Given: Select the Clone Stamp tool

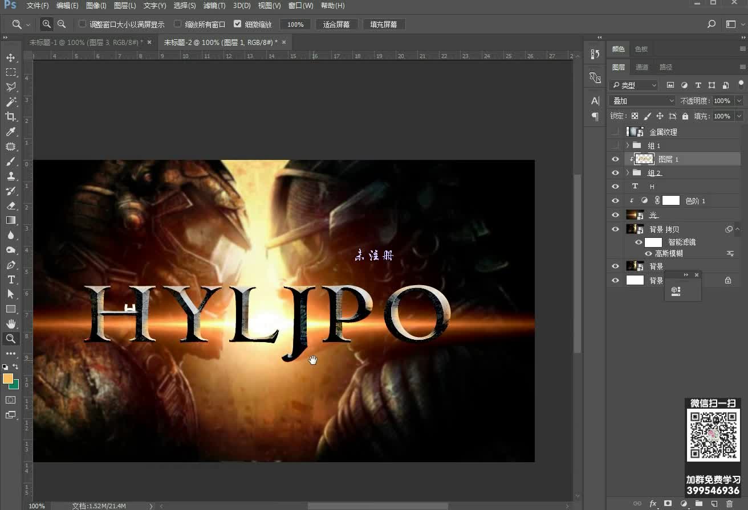Looking at the screenshot, I should click(x=10, y=176).
